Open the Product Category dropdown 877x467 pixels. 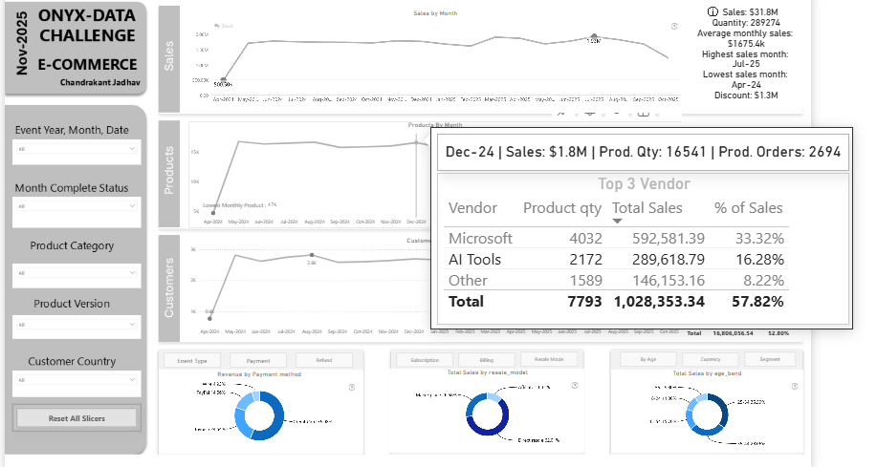77,272
